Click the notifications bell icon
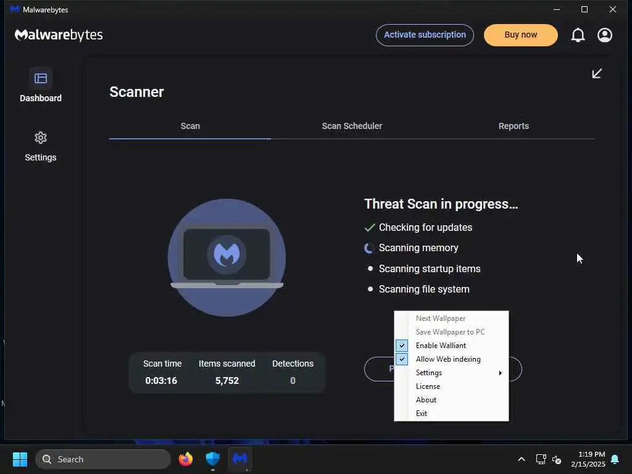 (578, 35)
